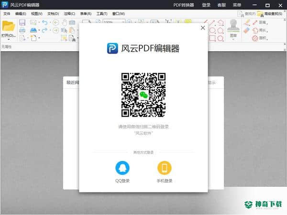This screenshot has width=287, height=215.
Task: Open the 文档(D) menu
Action: pyautogui.click(x=53, y=14)
